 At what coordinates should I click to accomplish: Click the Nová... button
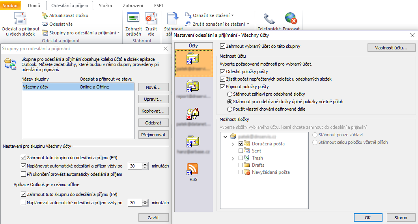pyautogui.click(x=153, y=87)
